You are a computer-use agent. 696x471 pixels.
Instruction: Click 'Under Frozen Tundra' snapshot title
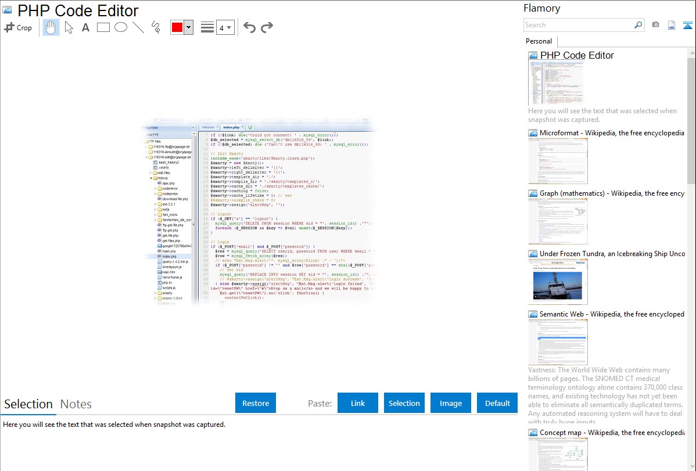(612, 253)
